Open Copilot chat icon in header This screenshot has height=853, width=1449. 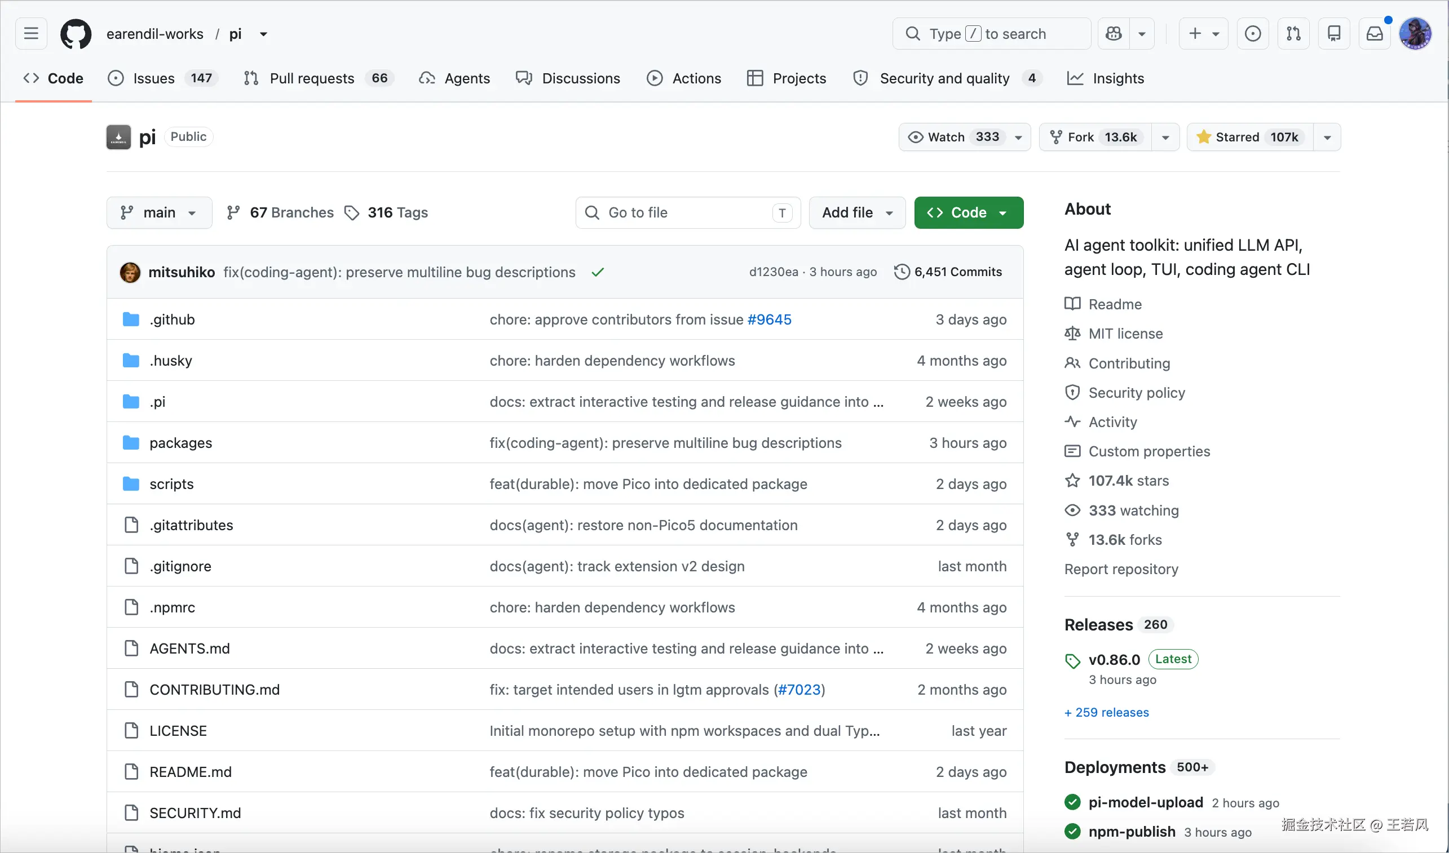point(1114,33)
